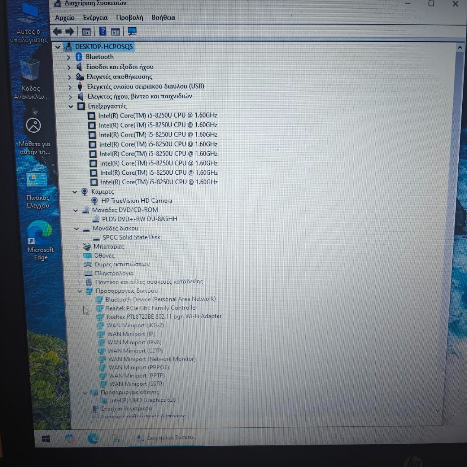Viewport: 467px width, 467px height.
Task: Expand Ελεγκτές ήχου, βίντεο και παιχνιδιών
Action: pyautogui.click(x=70, y=97)
